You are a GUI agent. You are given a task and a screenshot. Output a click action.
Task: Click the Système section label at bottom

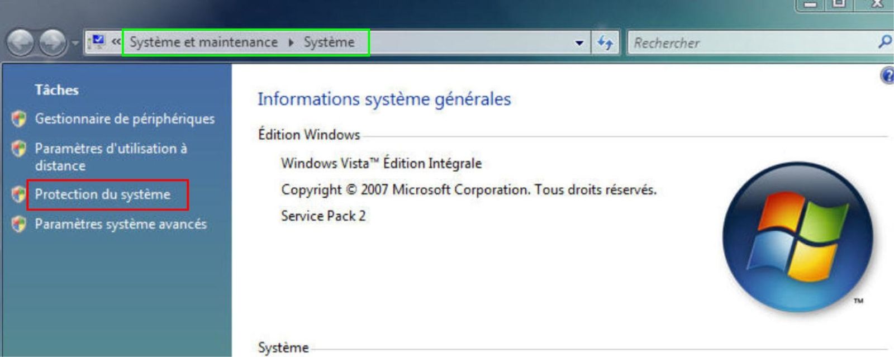[x=283, y=348]
